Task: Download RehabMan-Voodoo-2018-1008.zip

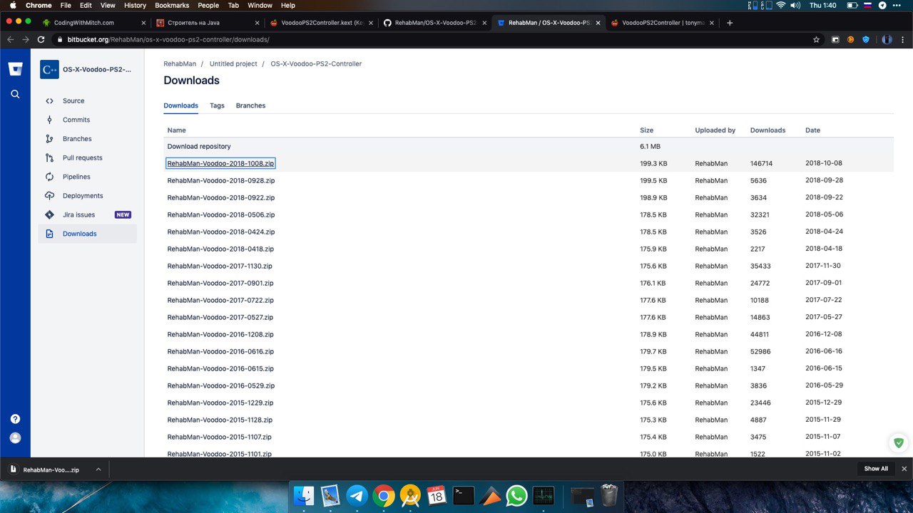Action: 220,163
